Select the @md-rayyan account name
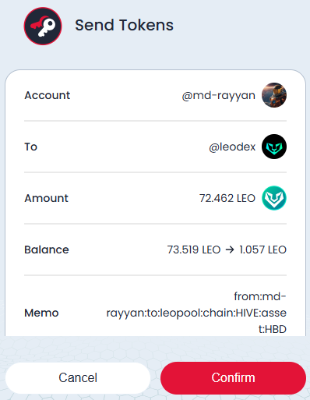Image resolution: width=310 pixels, height=400 pixels. pyautogui.click(x=219, y=96)
